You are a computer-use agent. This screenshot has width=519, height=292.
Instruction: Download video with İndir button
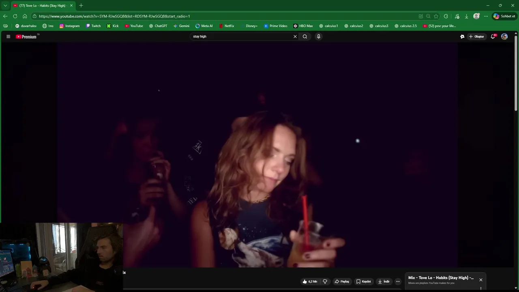384,281
